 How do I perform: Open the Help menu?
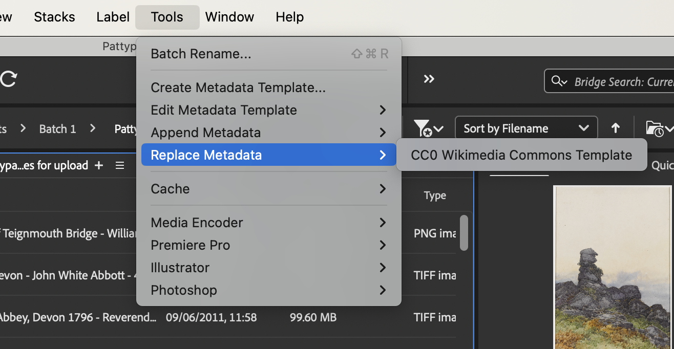click(290, 17)
